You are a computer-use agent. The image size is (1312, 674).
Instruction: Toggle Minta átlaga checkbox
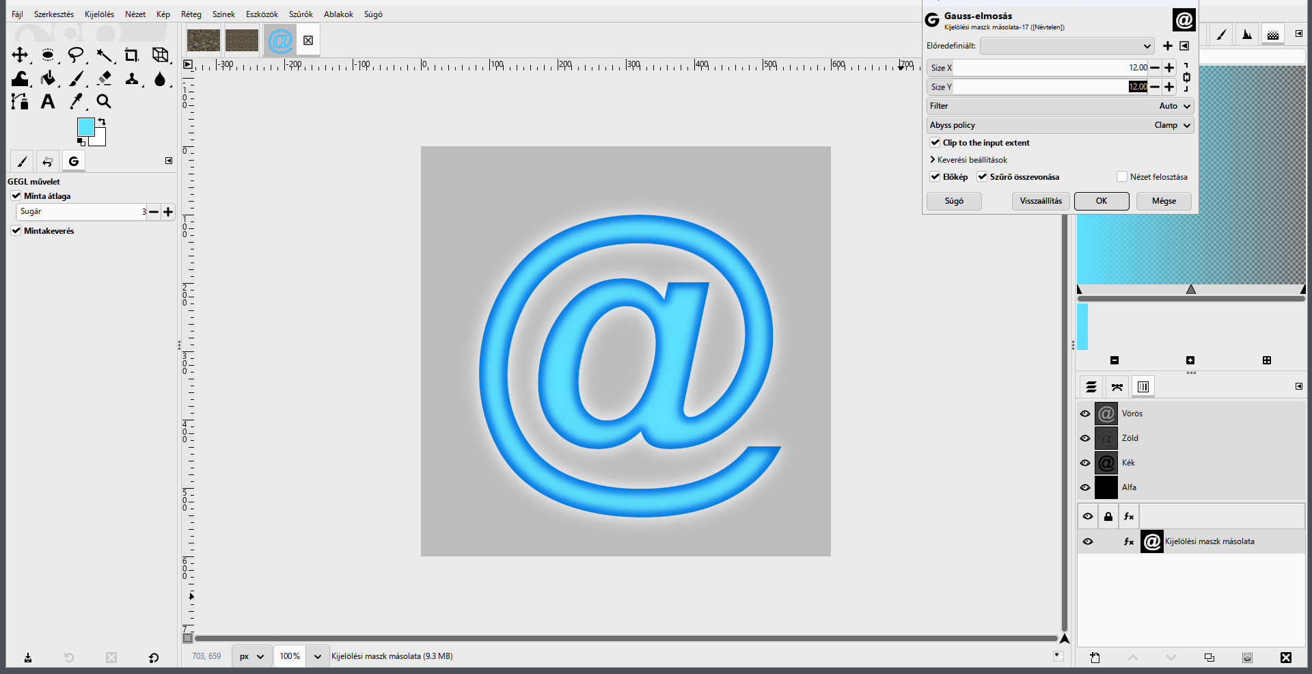coord(16,196)
